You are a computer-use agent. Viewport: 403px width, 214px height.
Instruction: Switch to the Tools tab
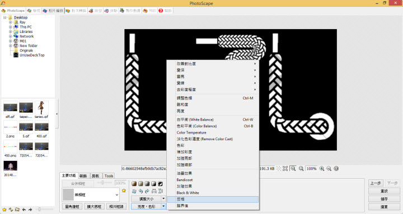click(x=109, y=176)
